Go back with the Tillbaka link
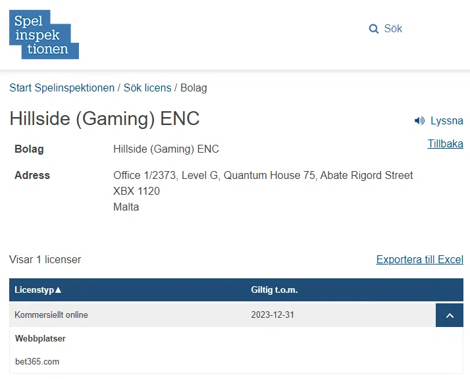This screenshot has width=470, height=379. click(445, 143)
